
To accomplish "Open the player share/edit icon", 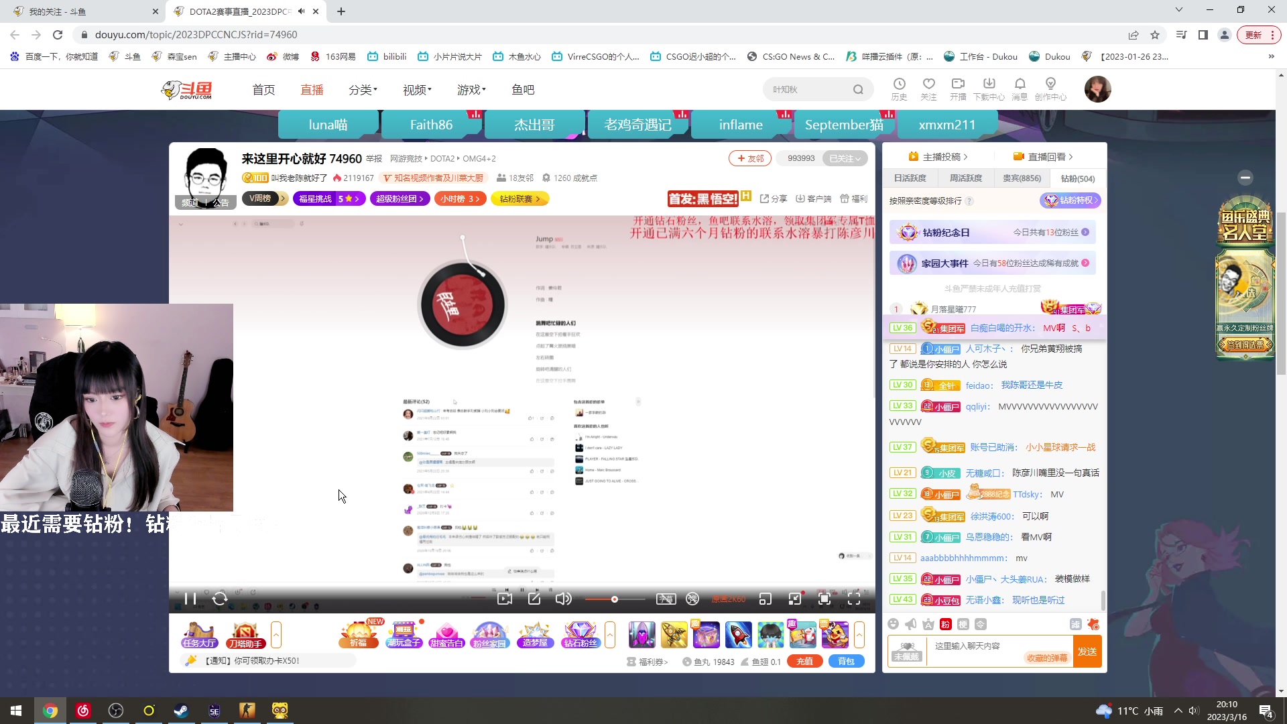I will tap(534, 599).
